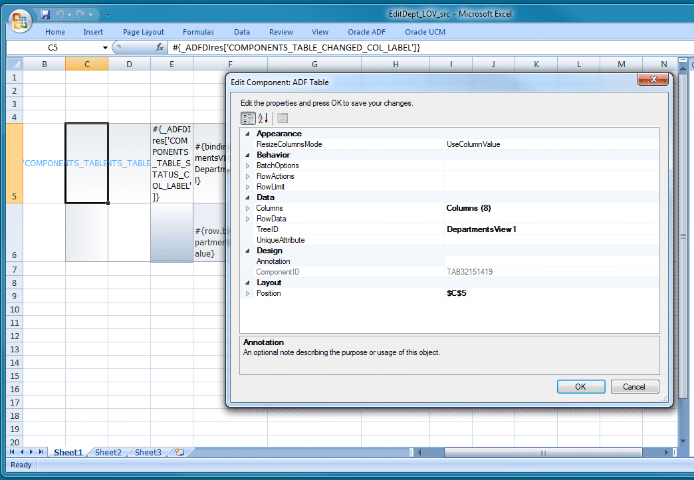The height and width of the screenshot is (480, 694).
Task: Click in the formula bar text
Action: coord(296,47)
